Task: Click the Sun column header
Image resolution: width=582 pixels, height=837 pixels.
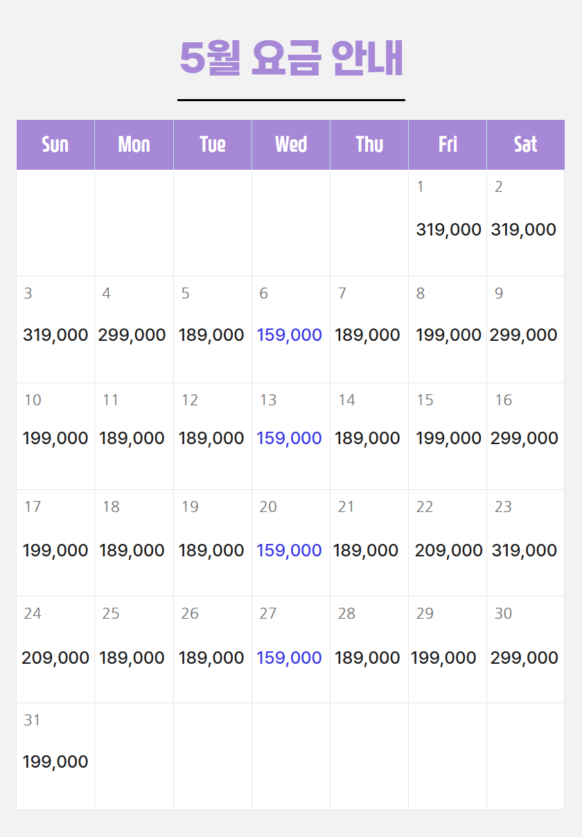Action: pyautogui.click(x=55, y=144)
